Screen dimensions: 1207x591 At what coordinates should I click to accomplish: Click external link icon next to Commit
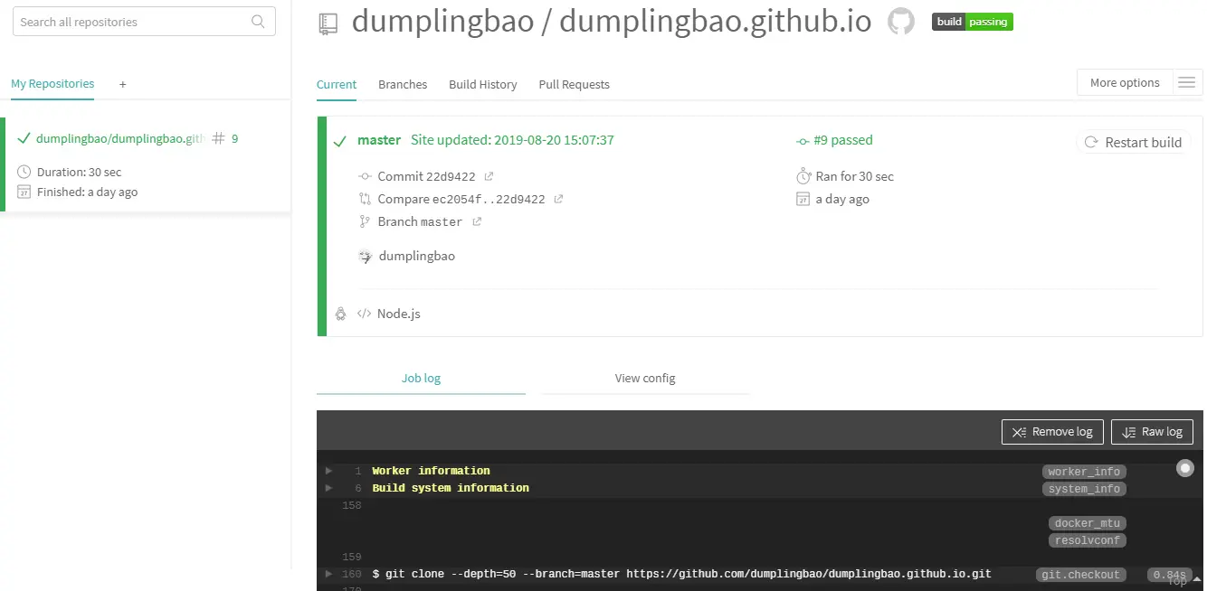[x=489, y=176]
